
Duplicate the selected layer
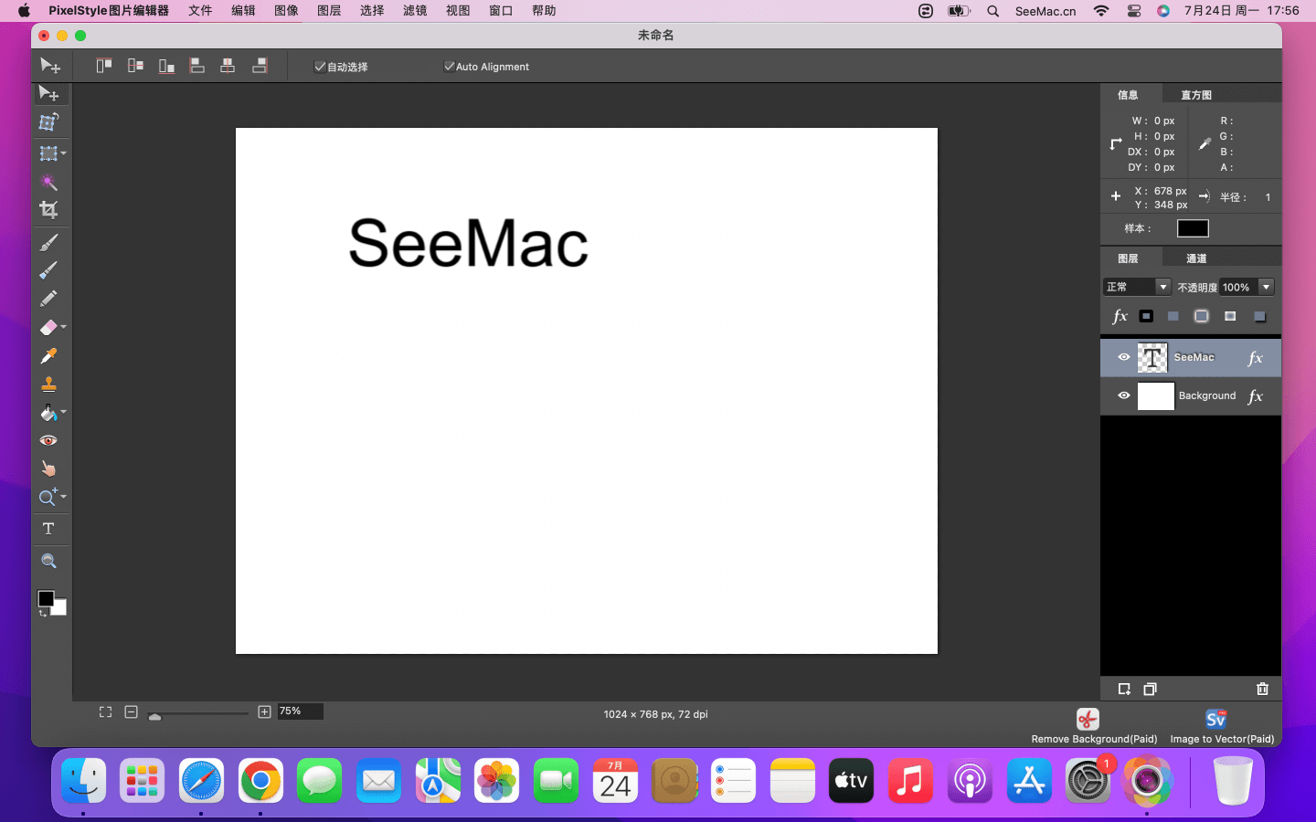click(x=1150, y=689)
